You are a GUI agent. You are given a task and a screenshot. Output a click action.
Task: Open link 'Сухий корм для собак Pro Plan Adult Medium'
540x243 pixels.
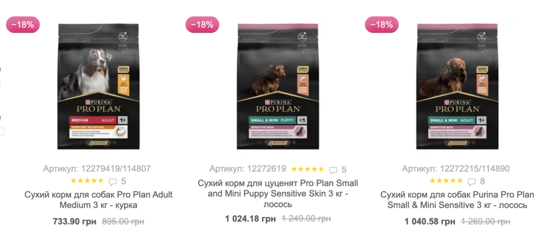click(x=99, y=200)
